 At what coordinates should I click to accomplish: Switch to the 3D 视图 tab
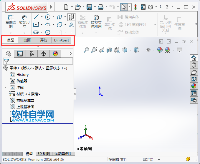click(44, 154)
